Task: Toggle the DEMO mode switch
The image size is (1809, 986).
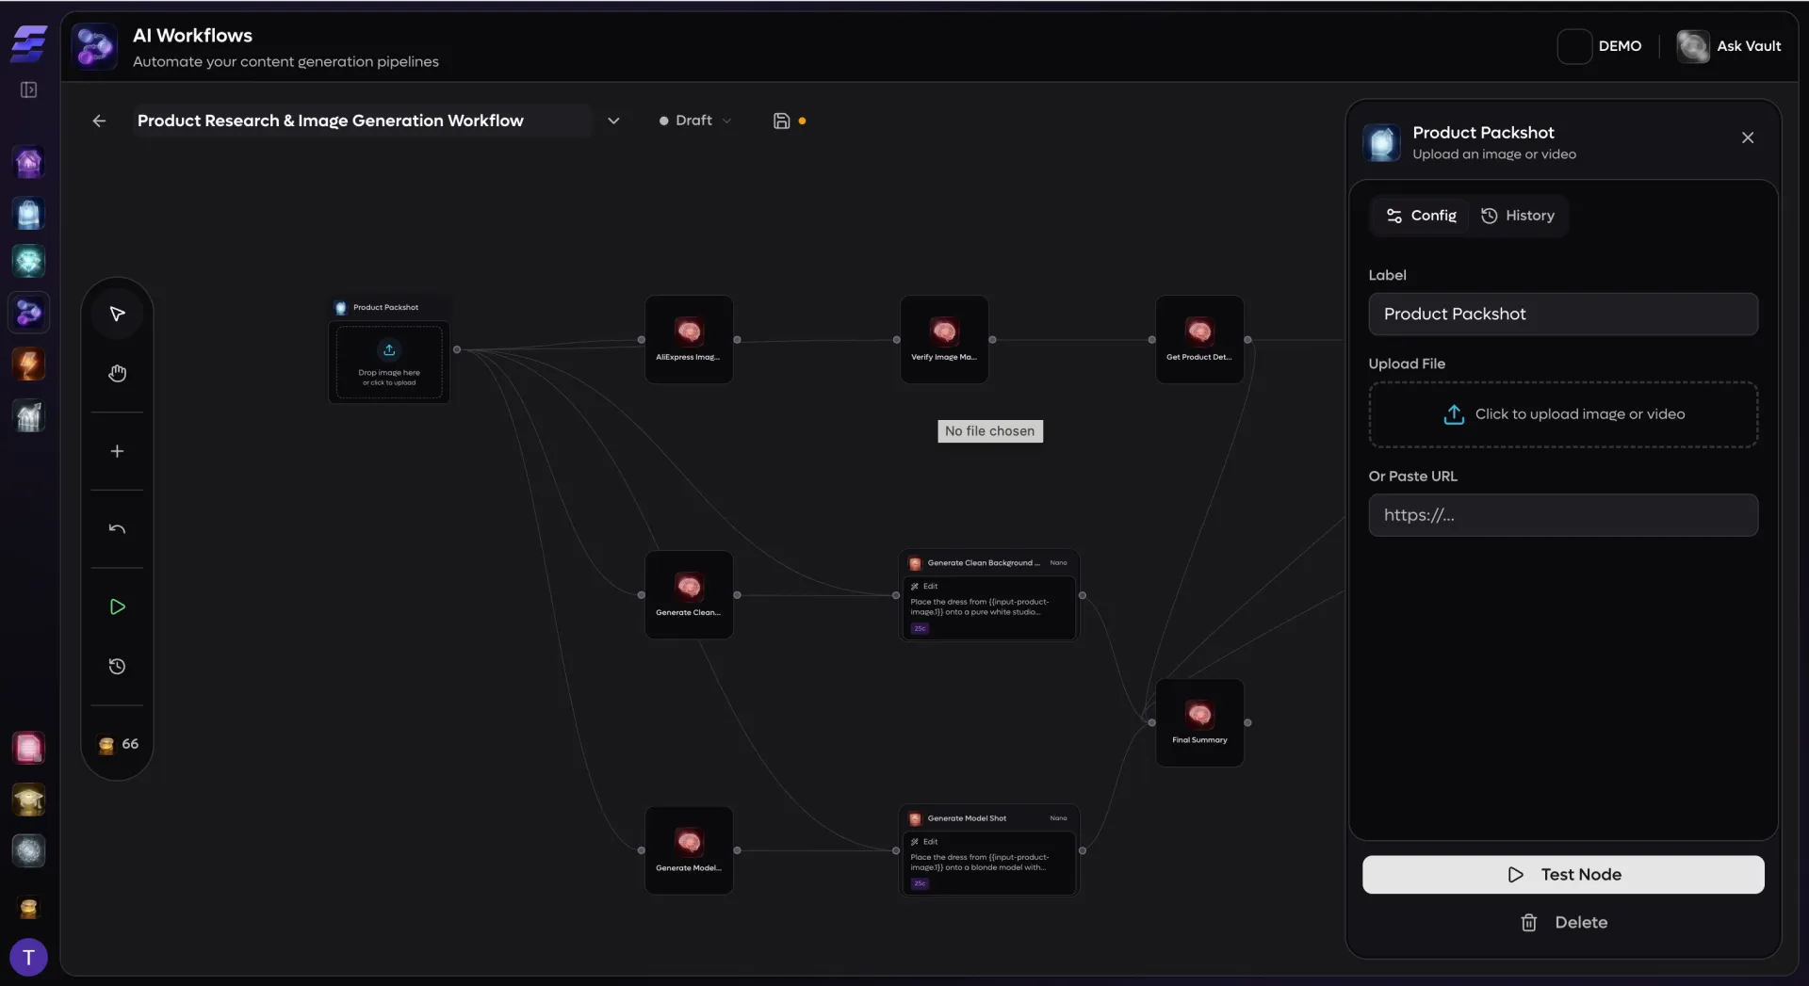Action: point(1574,46)
